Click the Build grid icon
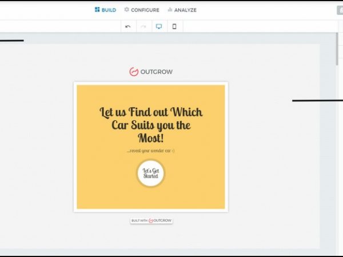The width and height of the screenshot is (343, 257). [97, 10]
